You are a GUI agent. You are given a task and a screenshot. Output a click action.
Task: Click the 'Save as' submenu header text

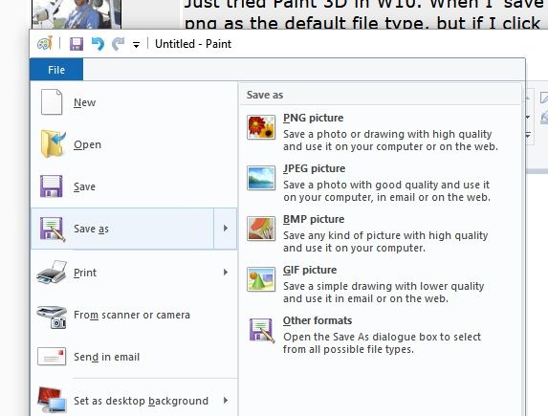point(265,95)
